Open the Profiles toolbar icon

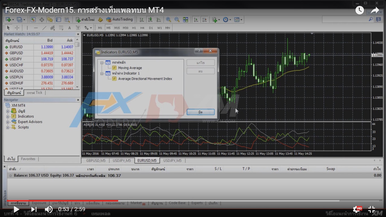coord(21,19)
